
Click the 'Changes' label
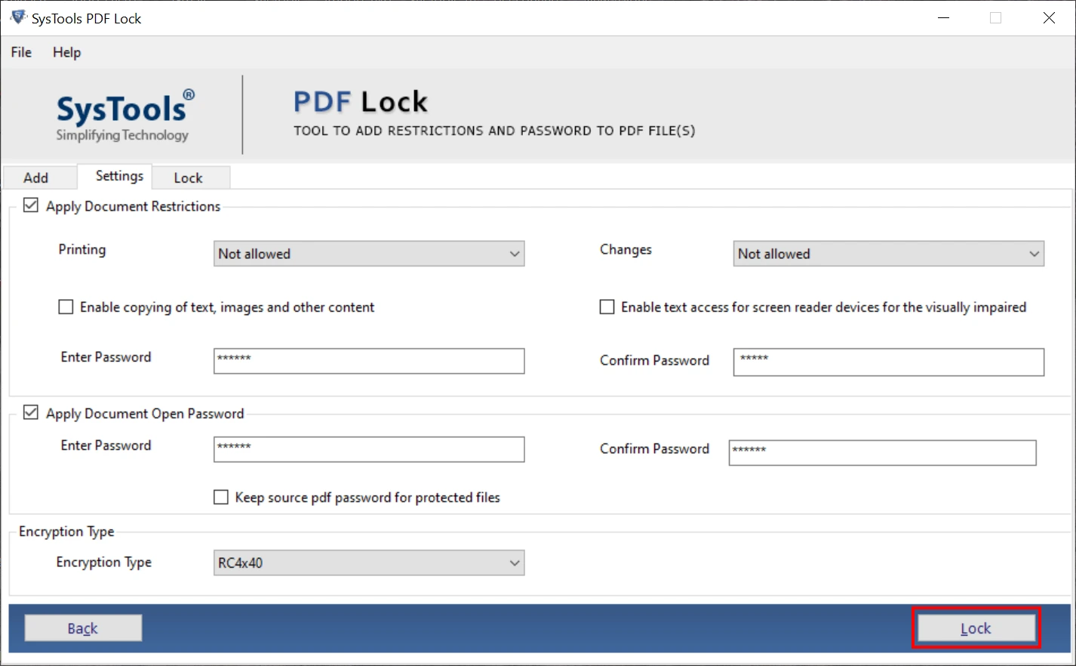point(626,250)
